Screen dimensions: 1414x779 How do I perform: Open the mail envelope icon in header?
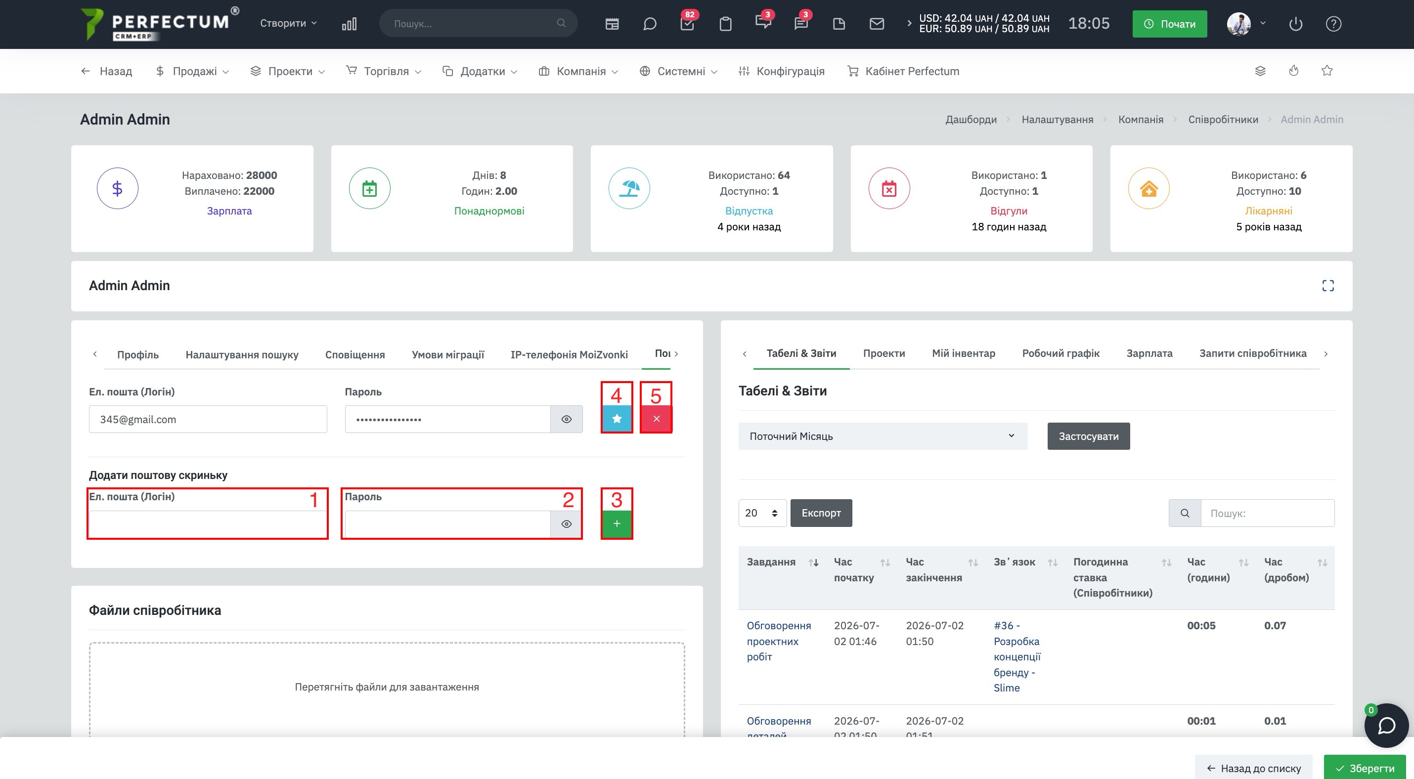coord(877,24)
